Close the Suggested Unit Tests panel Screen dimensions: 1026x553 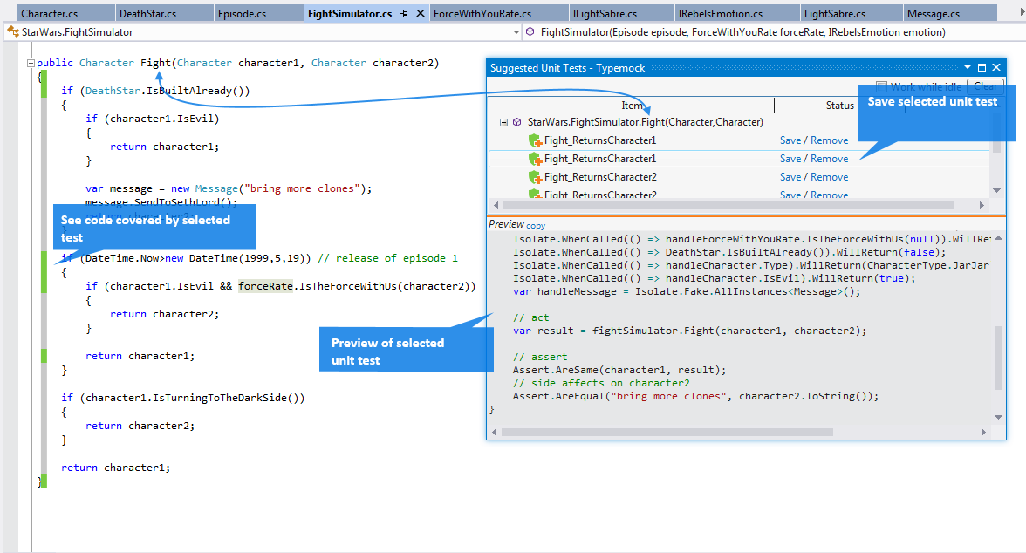click(996, 67)
